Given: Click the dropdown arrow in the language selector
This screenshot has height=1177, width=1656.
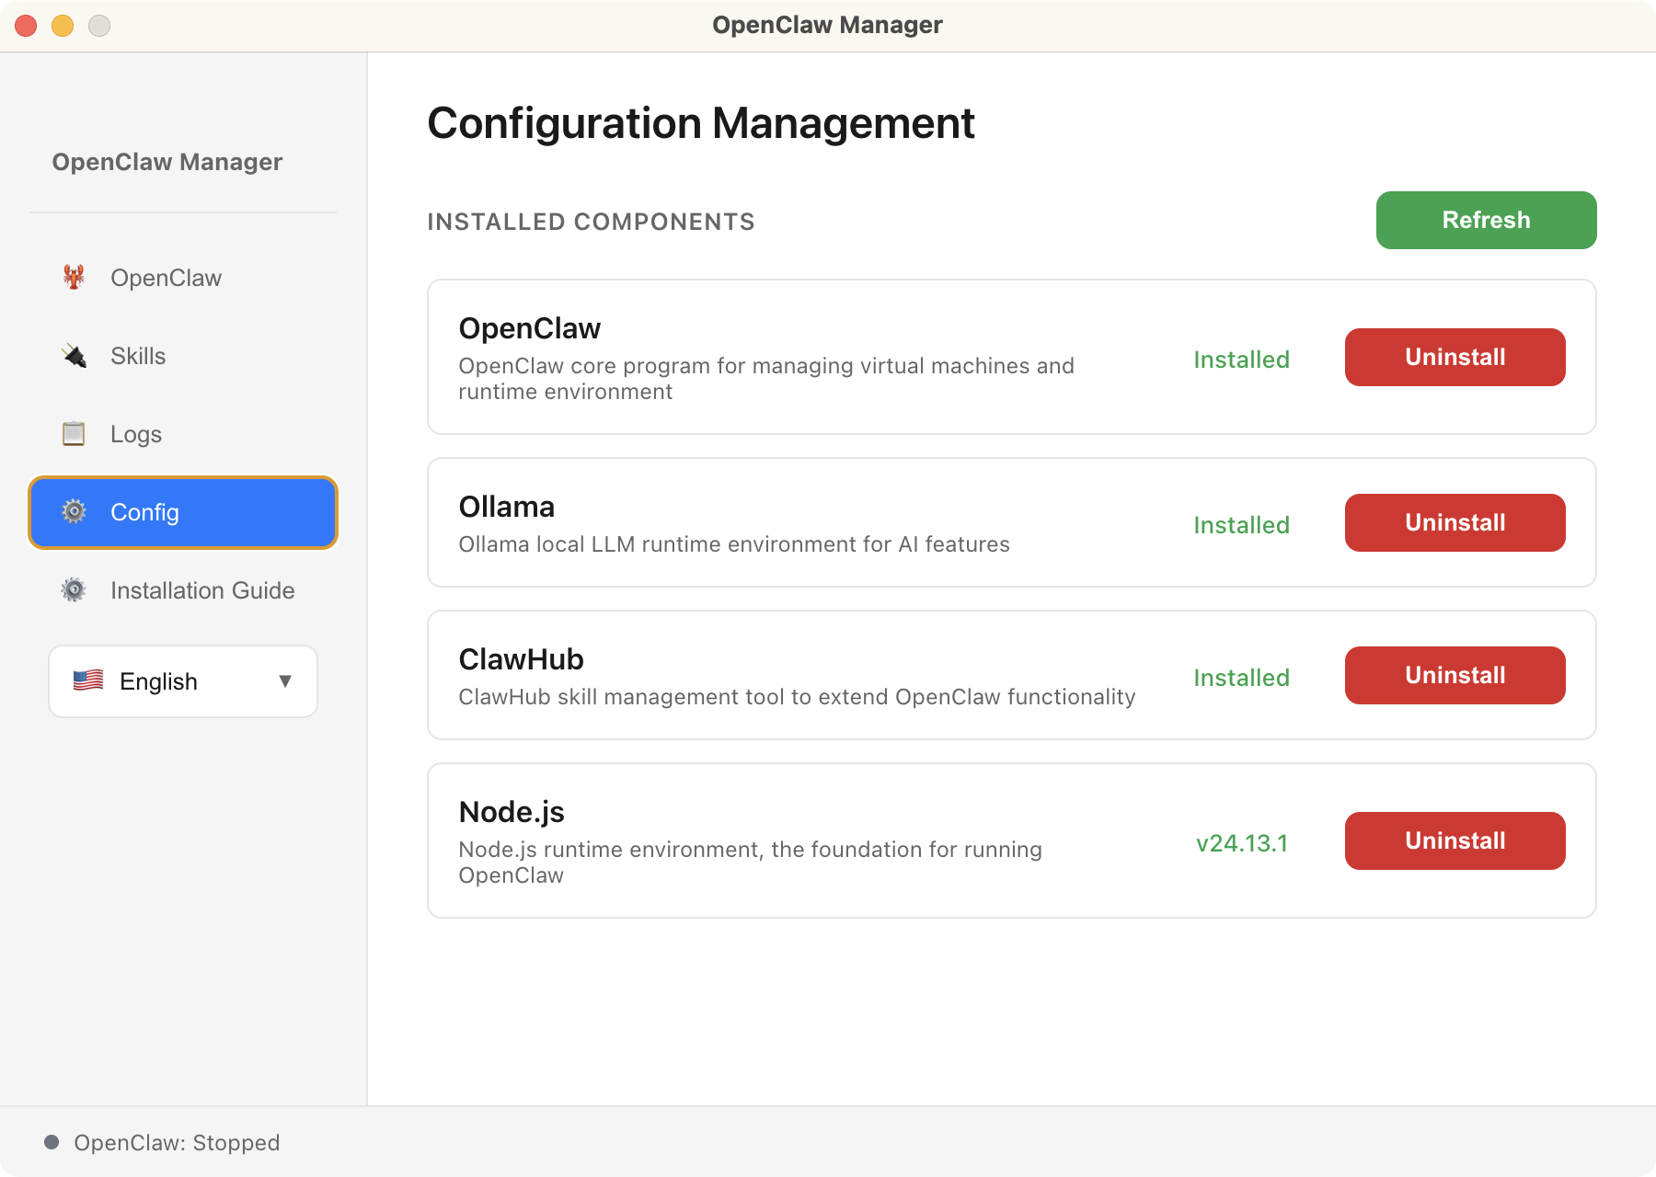Looking at the screenshot, I should pyautogui.click(x=285, y=680).
